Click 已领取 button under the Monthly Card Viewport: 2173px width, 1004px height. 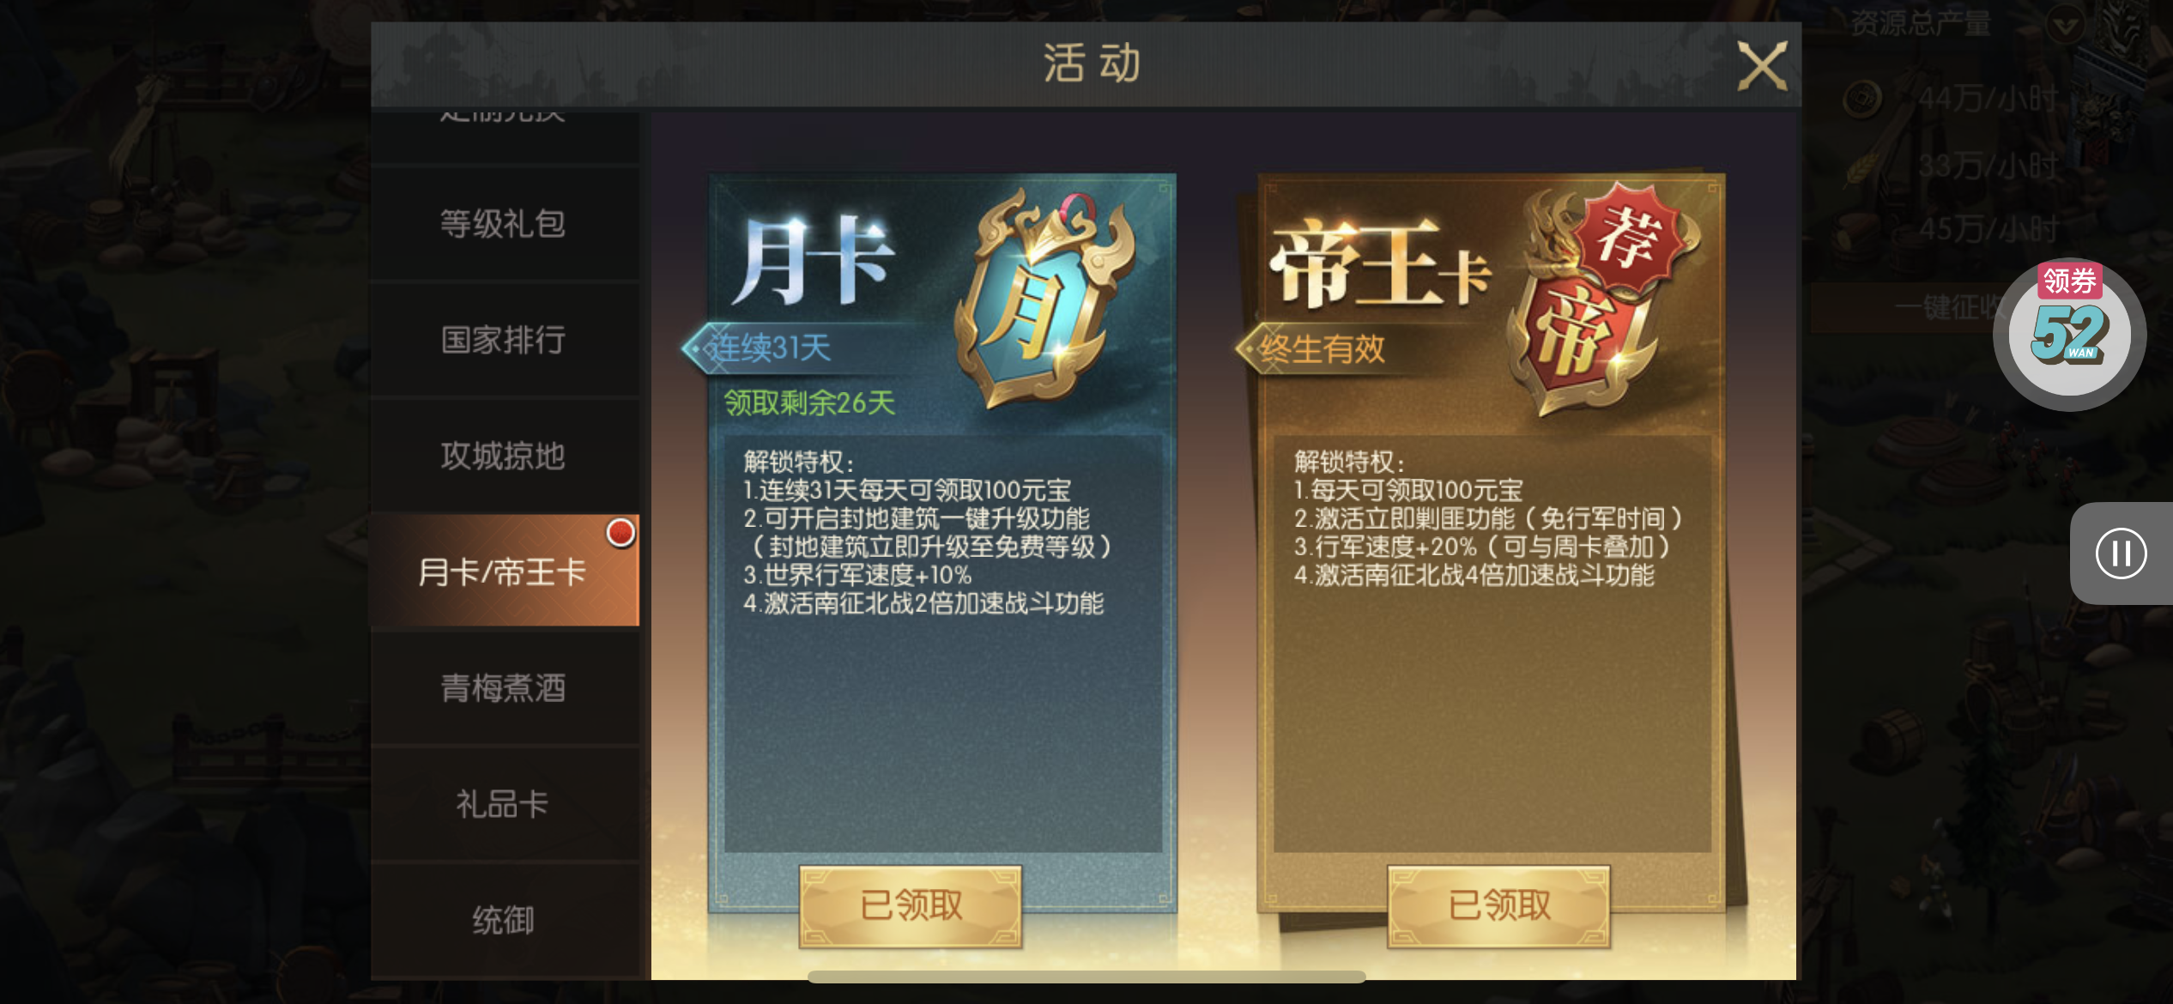(911, 905)
